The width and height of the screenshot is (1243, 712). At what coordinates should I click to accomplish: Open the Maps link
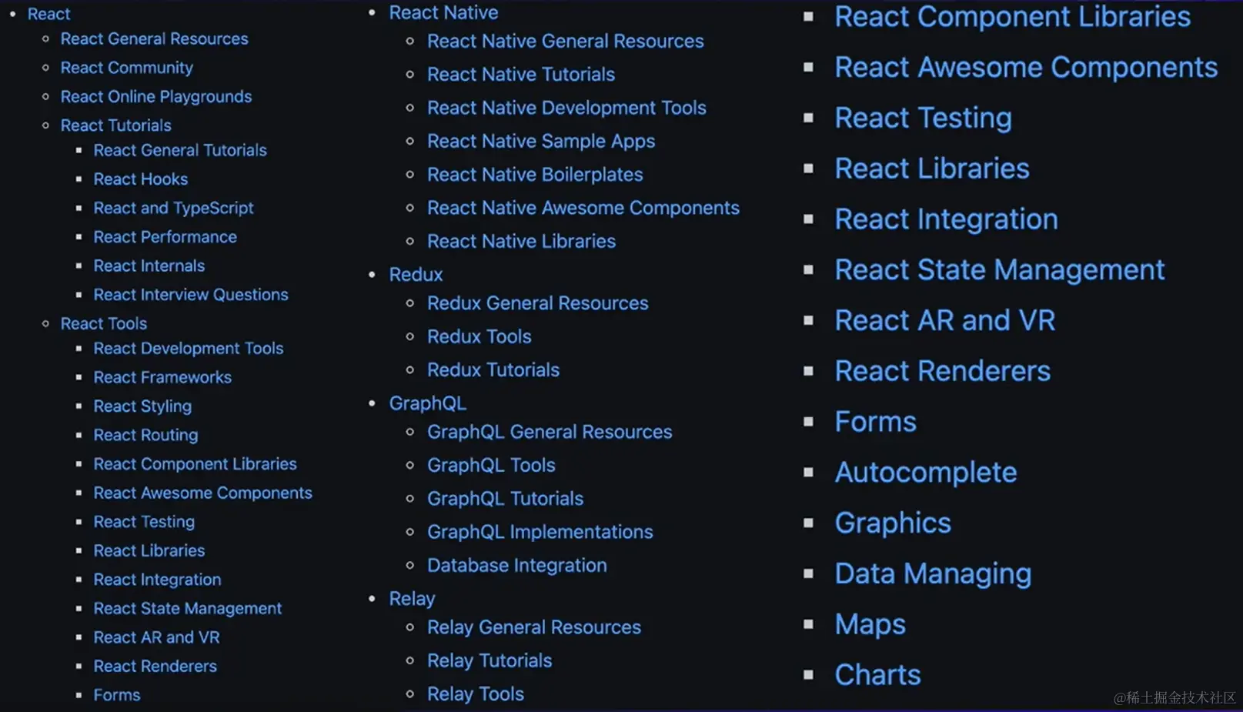[x=870, y=624]
